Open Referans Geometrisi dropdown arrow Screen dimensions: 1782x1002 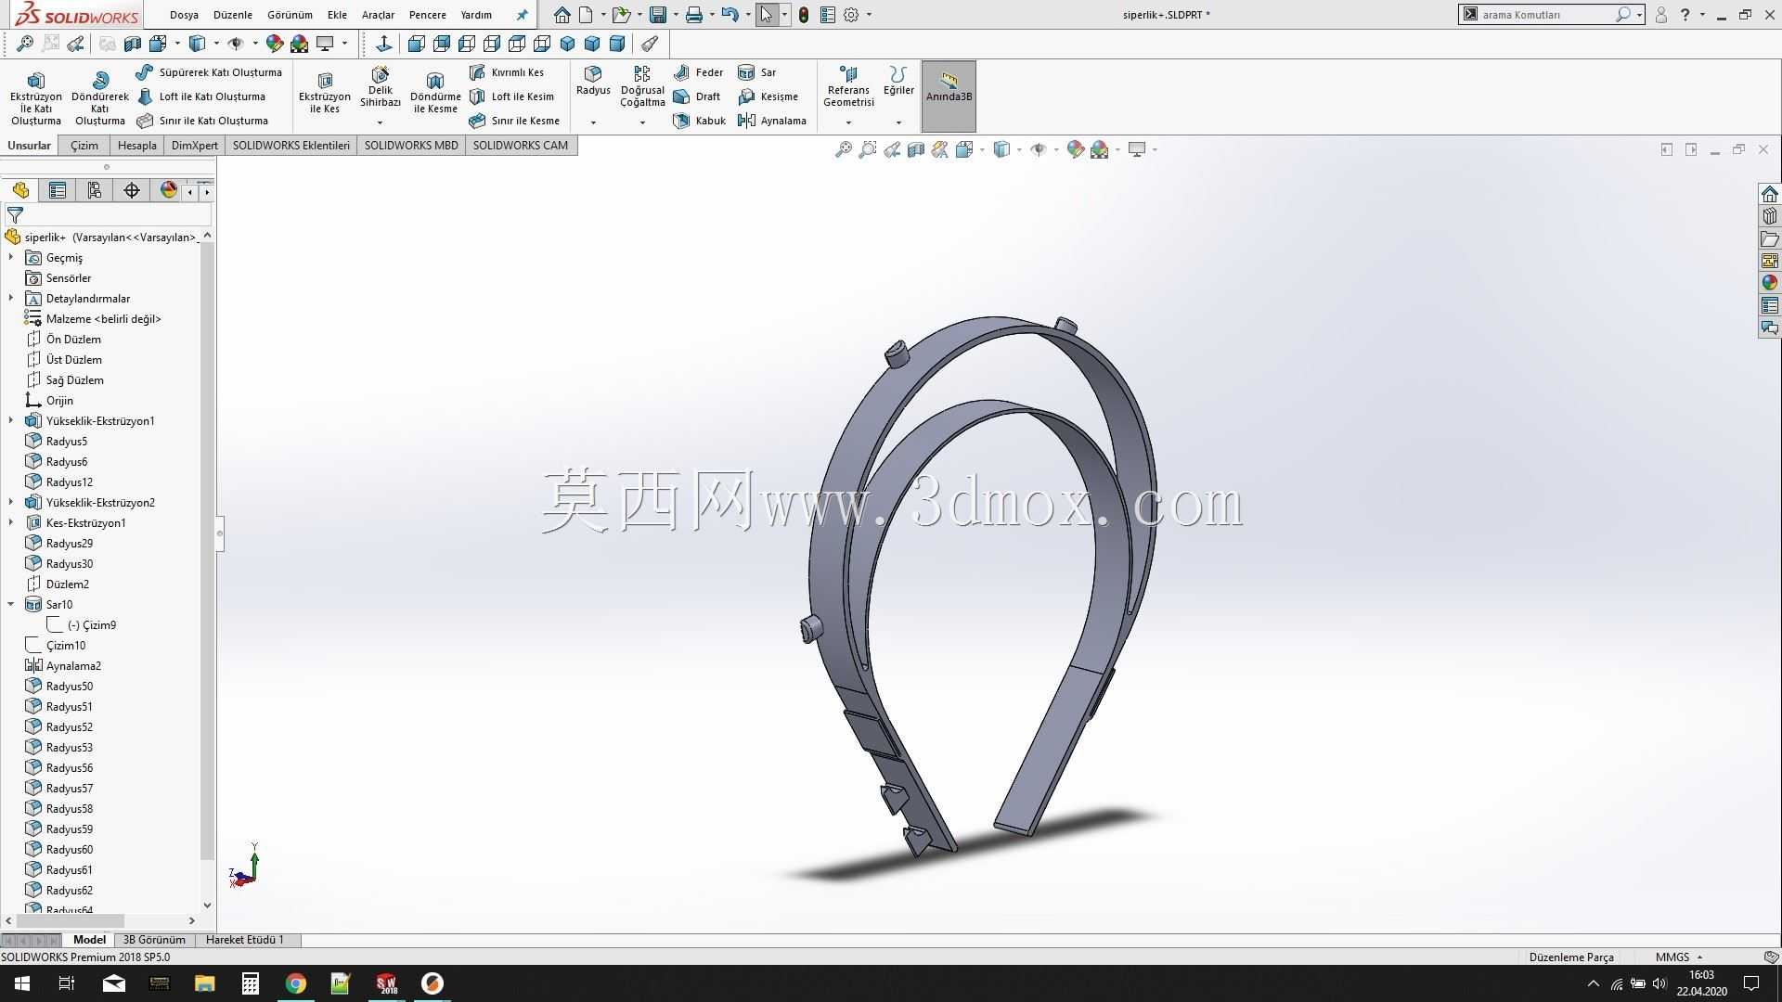(848, 122)
